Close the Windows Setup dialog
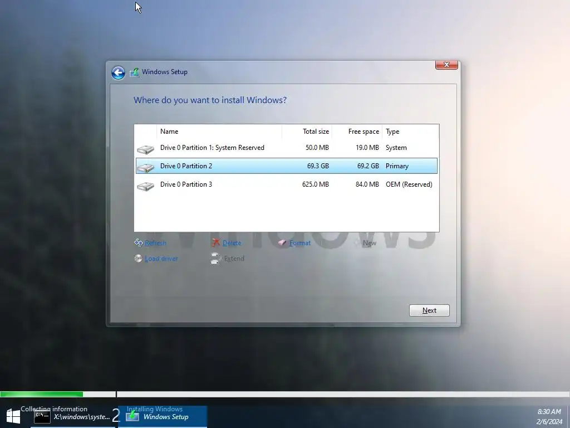This screenshot has height=428, width=570. tap(446, 65)
